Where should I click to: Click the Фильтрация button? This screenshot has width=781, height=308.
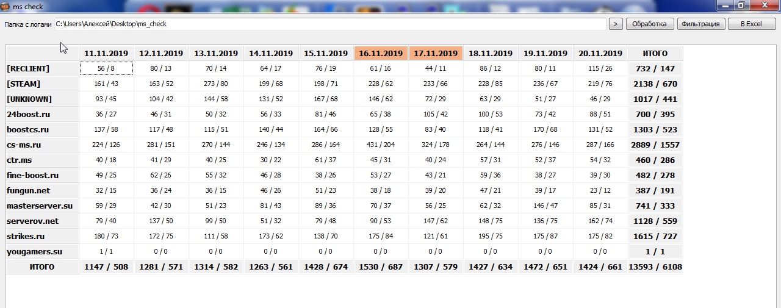click(701, 24)
